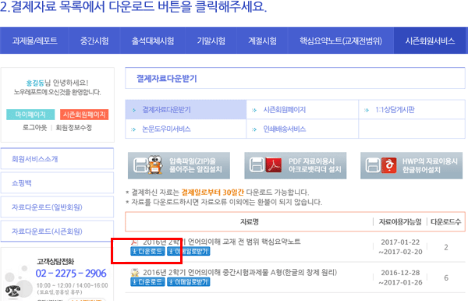Click the telephone icon in 고객상담전화 box
The width and height of the screenshot is (468, 304).
(x=13, y=291)
